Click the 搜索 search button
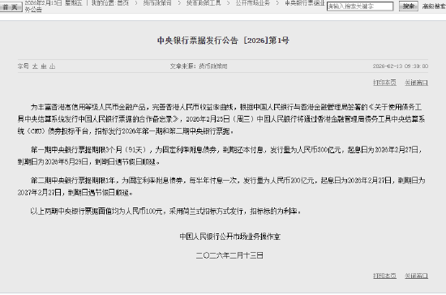Viewport: 446px width, 295px height. [409, 6]
